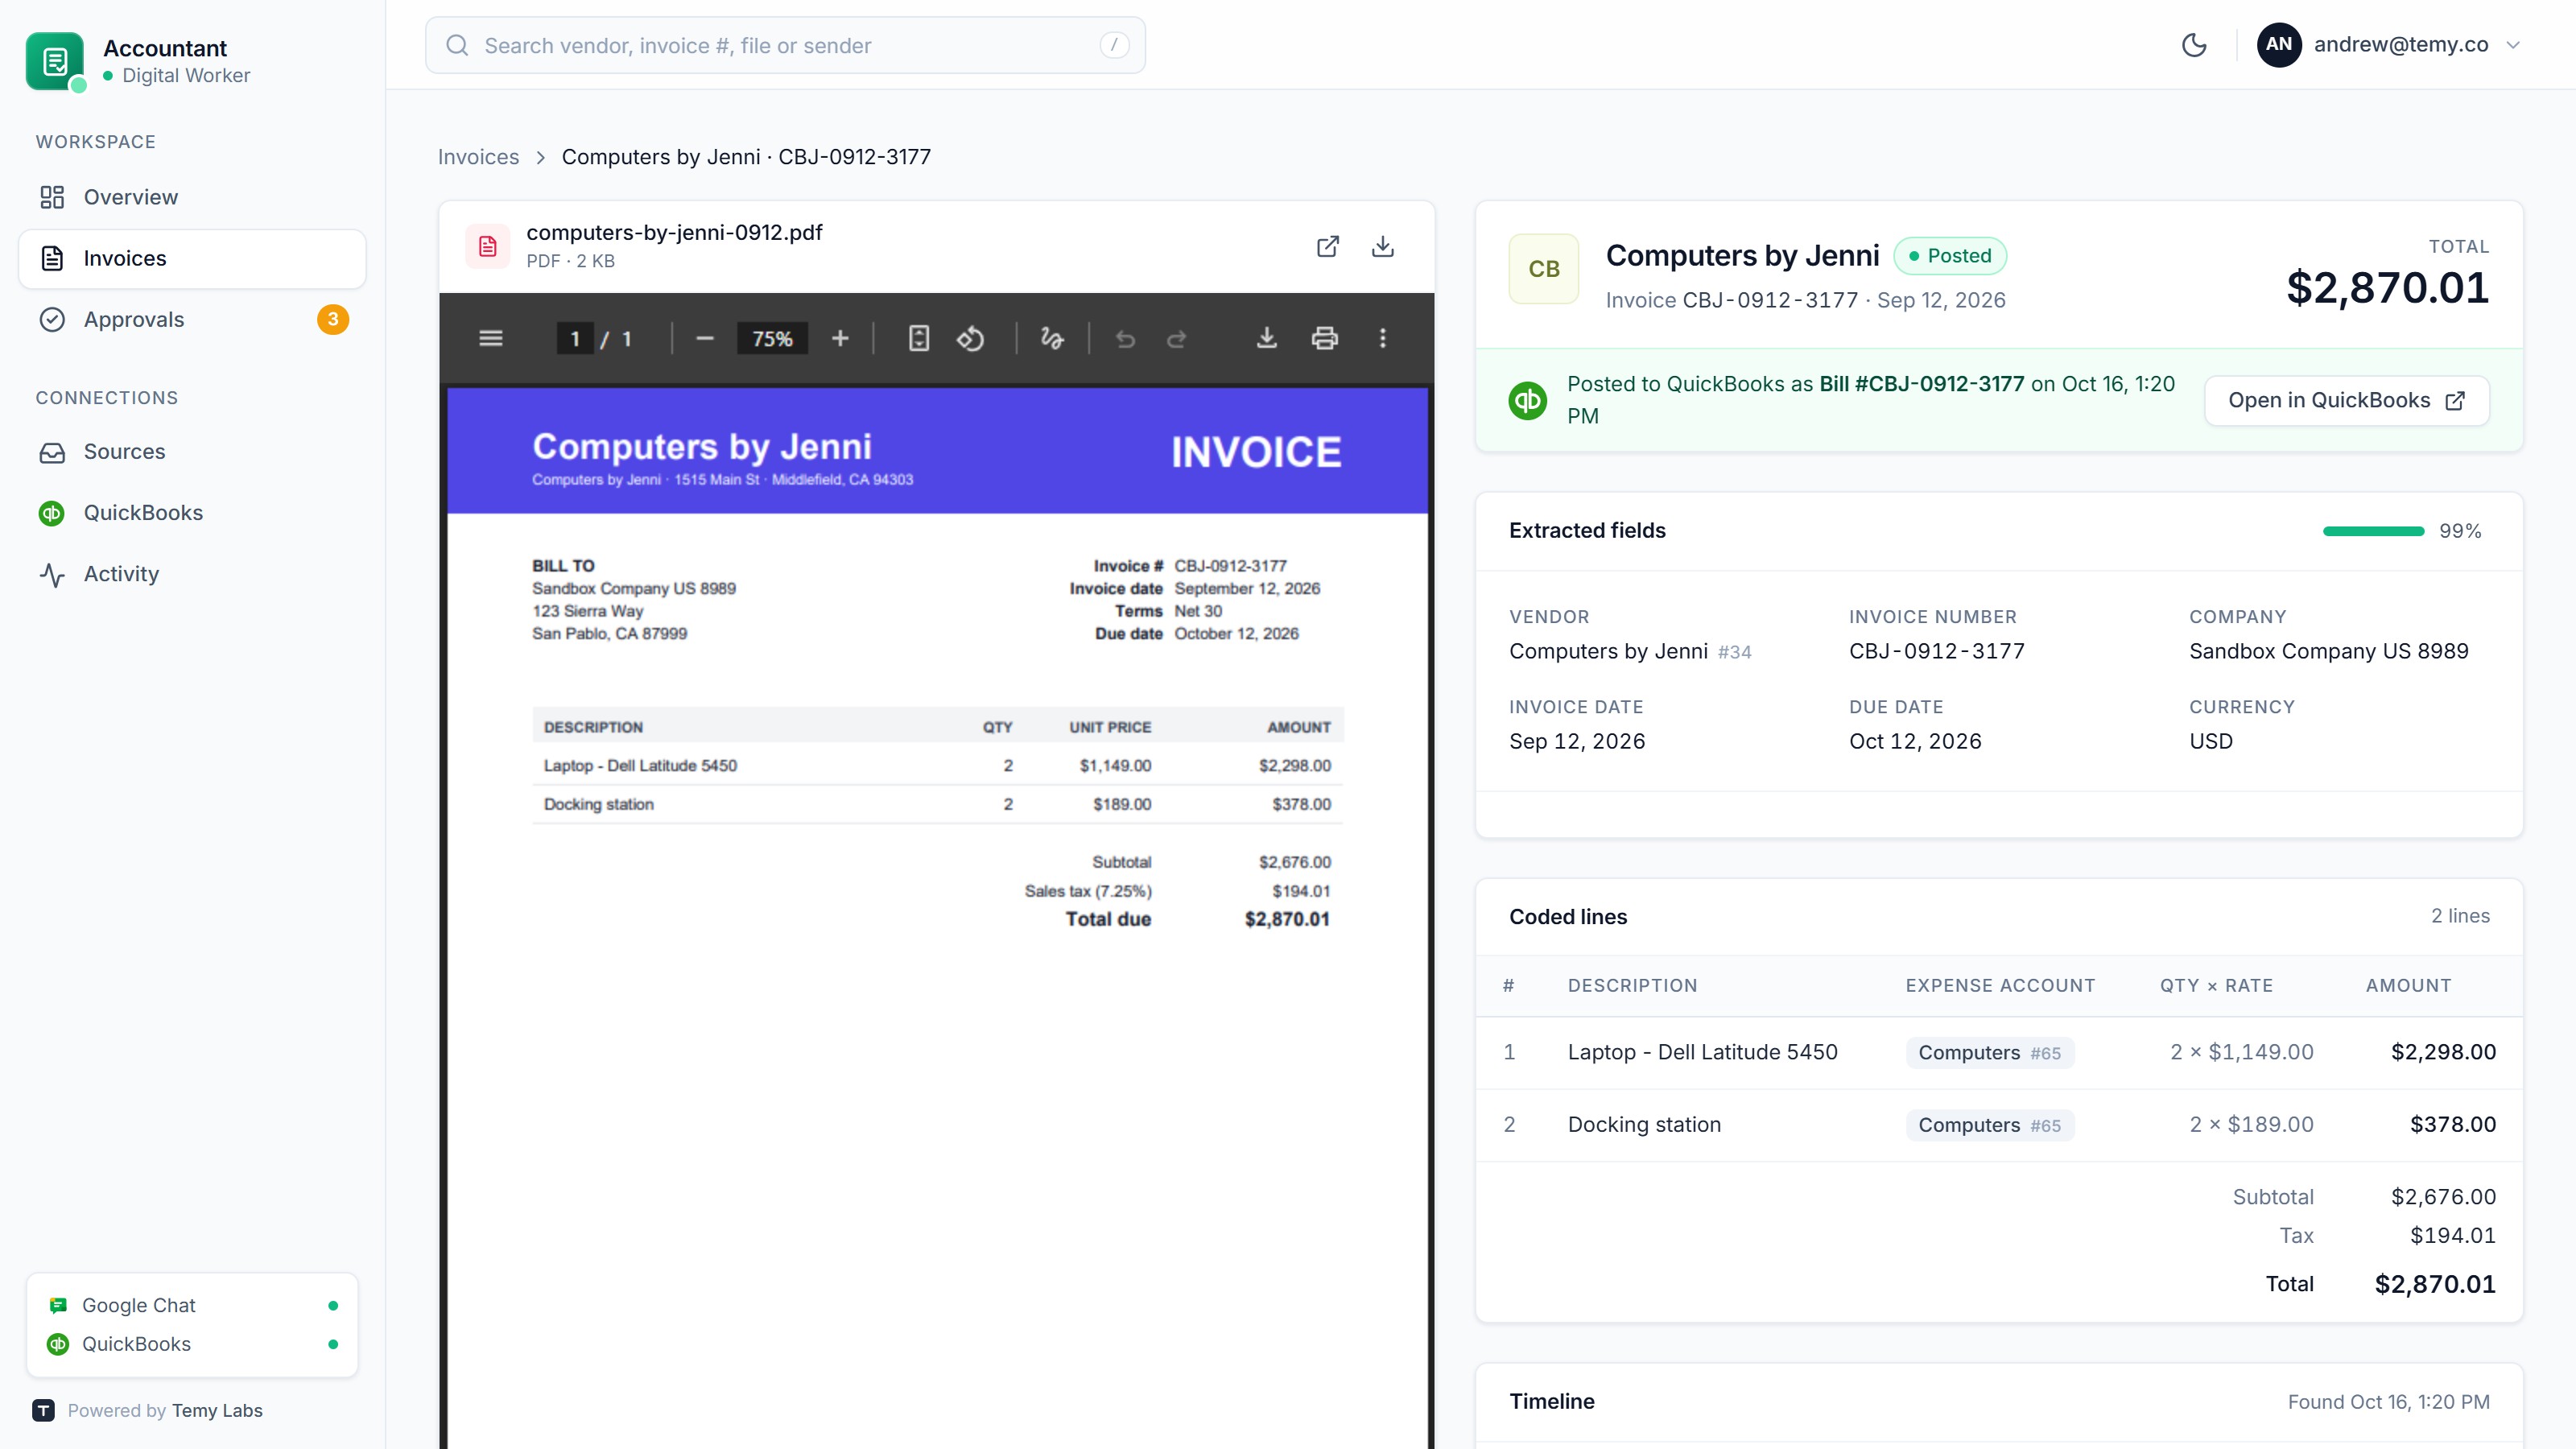This screenshot has width=2576, height=1449.
Task: Zoom in the PDF viewer
Action: tap(840, 339)
